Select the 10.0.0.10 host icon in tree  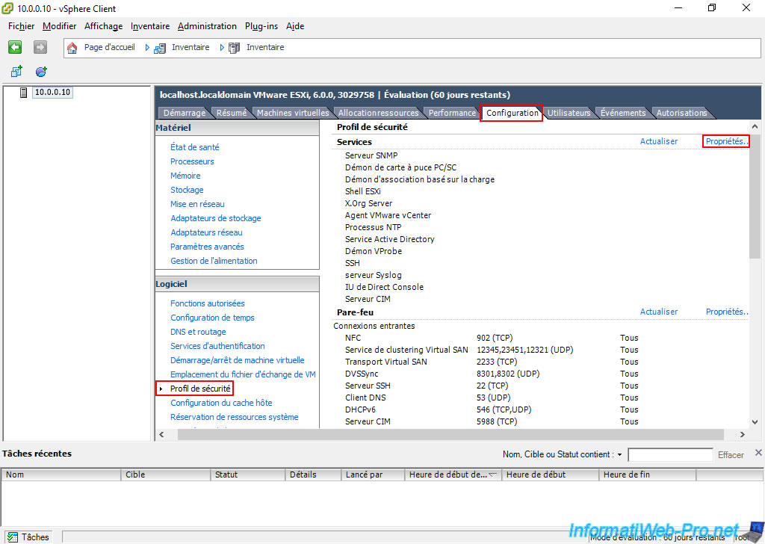click(x=24, y=93)
